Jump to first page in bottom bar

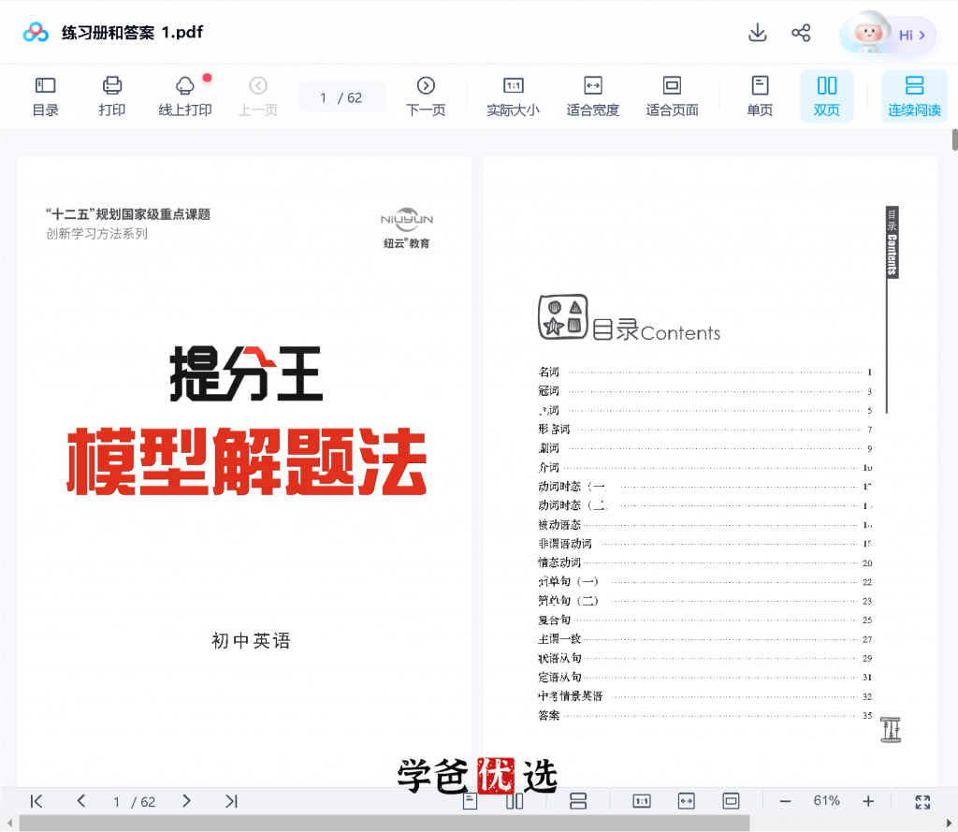tap(36, 801)
